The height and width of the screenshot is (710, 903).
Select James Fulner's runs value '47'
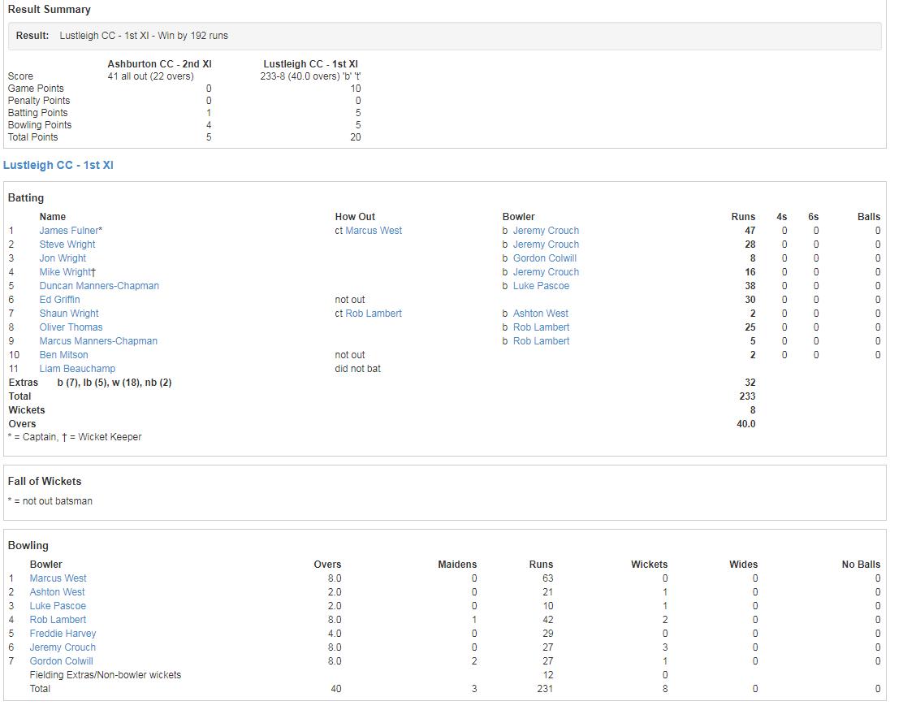coord(750,231)
